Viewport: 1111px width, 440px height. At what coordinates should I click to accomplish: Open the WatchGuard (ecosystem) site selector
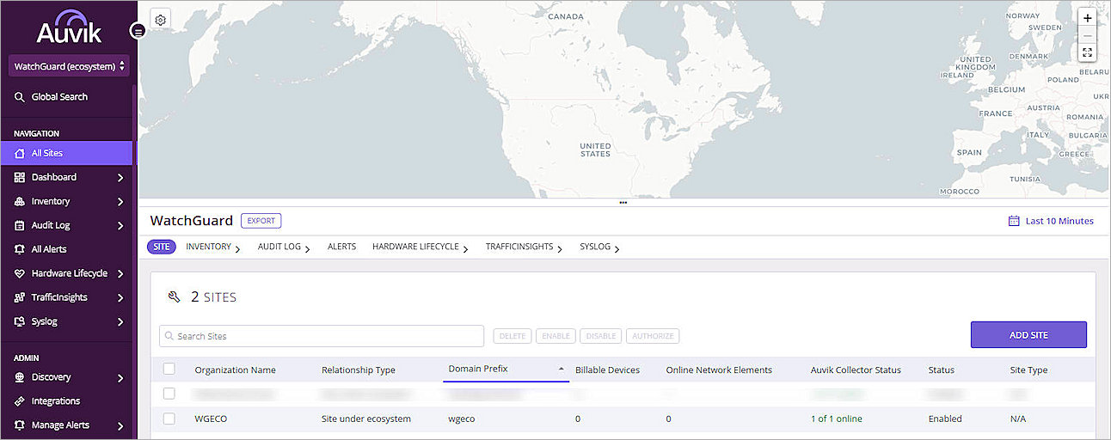click(x=69, y=66)
